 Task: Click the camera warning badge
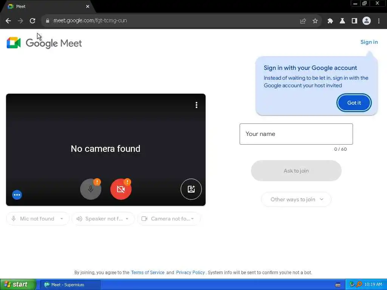pyautogui.click(x=127, y=182)
